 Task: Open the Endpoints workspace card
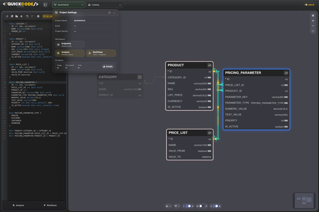[x=70, y=45]
